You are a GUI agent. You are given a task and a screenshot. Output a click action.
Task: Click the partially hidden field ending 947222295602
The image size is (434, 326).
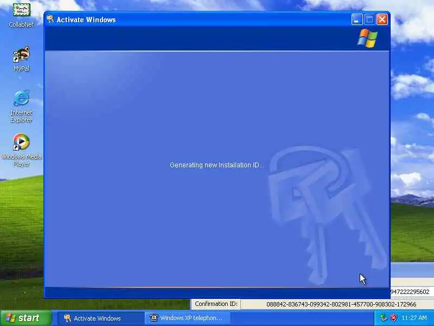tap(412, 292)
